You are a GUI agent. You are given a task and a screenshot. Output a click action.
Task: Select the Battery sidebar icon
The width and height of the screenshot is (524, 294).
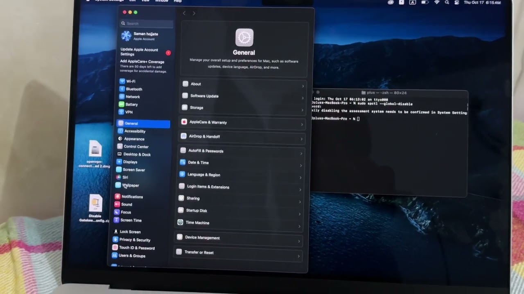point(121,105)
